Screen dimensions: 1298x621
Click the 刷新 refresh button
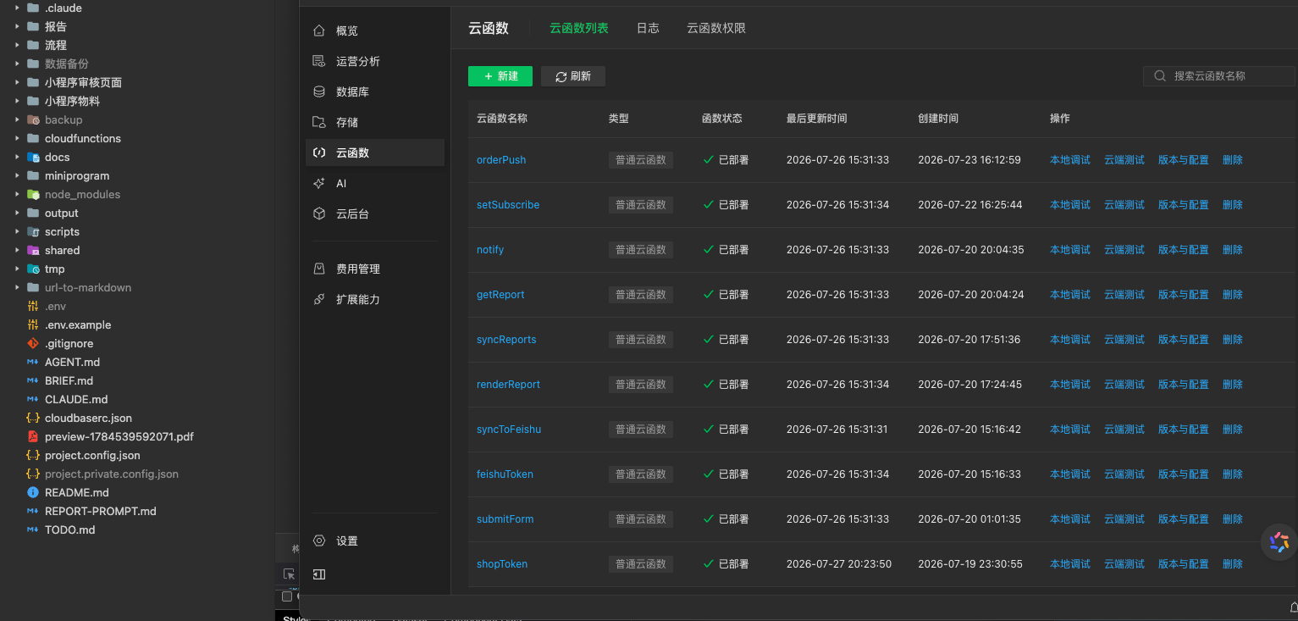[x=573, y=76]
